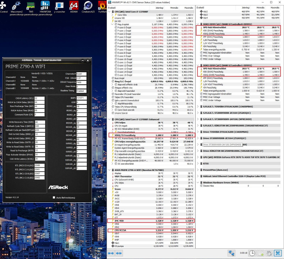Click the log file export icon

point(261,253)
